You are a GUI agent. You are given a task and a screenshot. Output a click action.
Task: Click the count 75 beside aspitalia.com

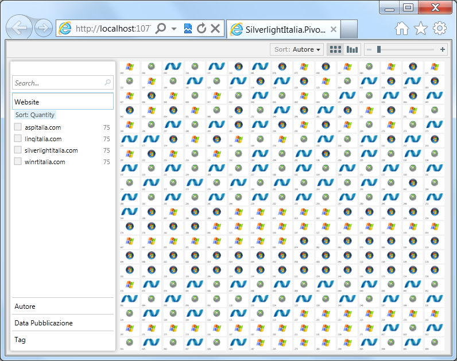coord(107,127)
